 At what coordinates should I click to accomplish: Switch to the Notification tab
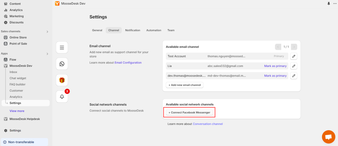pyautogui.click(x=133, y=30)
